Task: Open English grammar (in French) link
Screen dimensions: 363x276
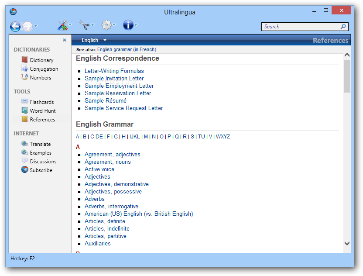Action: pyautogui.click(x=127, y=49)
